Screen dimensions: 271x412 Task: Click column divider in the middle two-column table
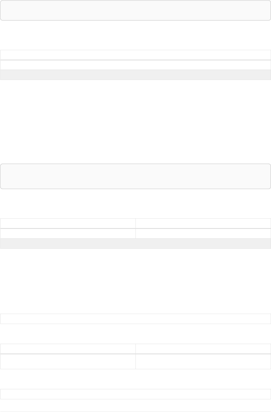pyautogui.click(x=135, y=228)
